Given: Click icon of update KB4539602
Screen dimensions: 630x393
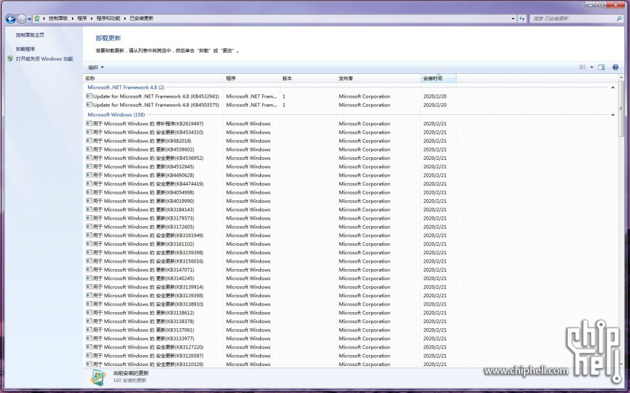Looking at the screenshot, I should click(89, 150).
